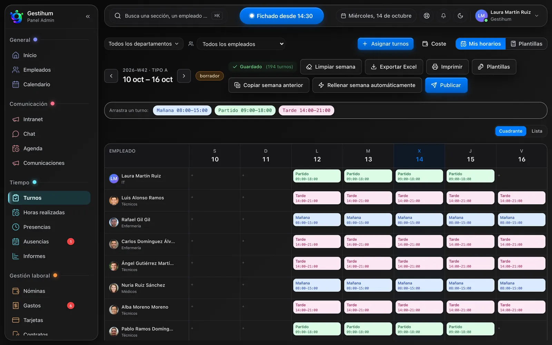Open Calendario in the sidebar

(x=49, y=84)
